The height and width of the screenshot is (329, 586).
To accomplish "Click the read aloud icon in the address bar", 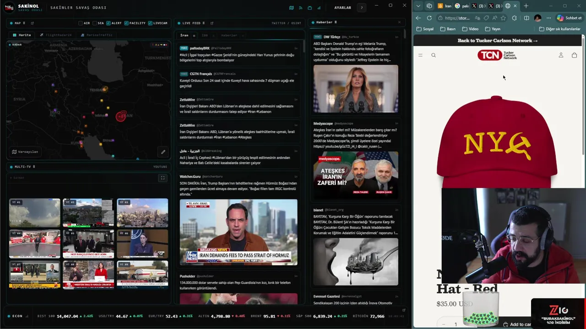I will point(495,18).
